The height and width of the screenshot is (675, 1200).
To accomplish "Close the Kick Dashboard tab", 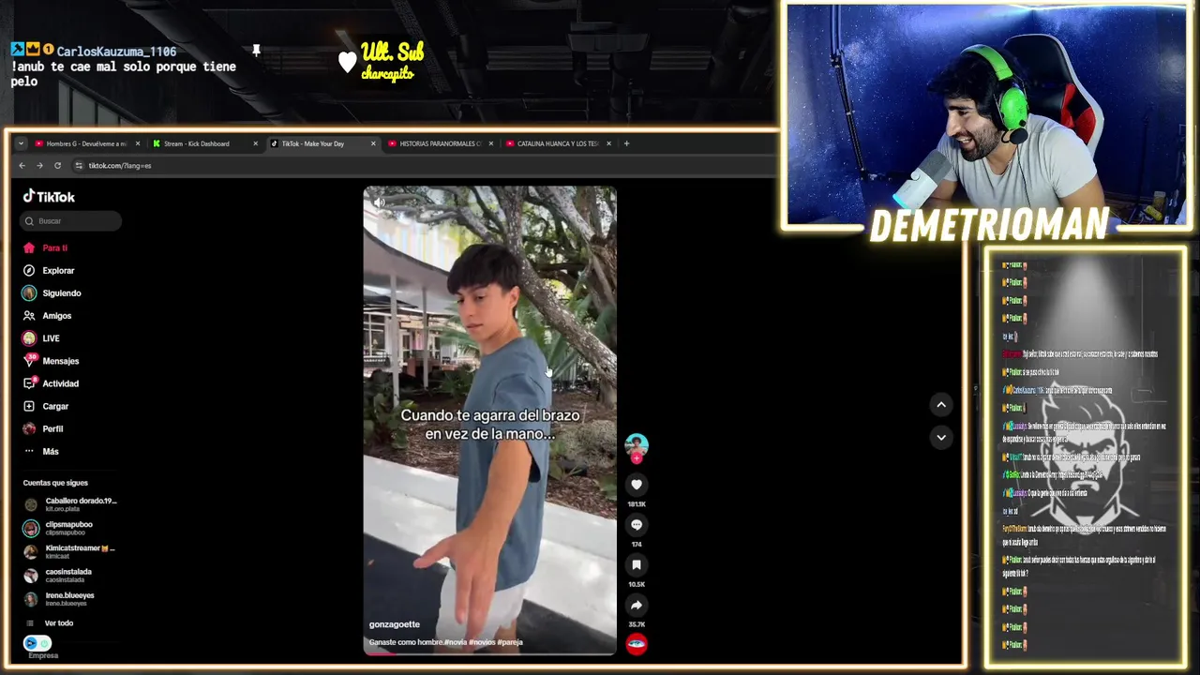I will 254,143.
